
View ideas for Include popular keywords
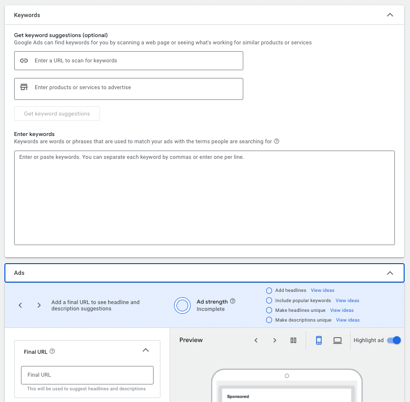click(x=347, y=301)
